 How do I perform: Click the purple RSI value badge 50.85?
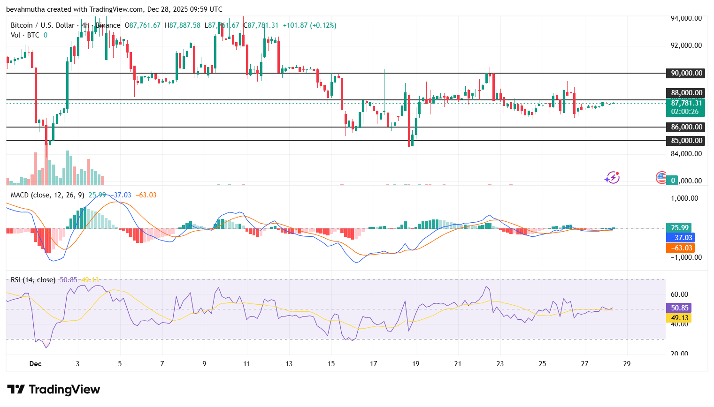679,308
